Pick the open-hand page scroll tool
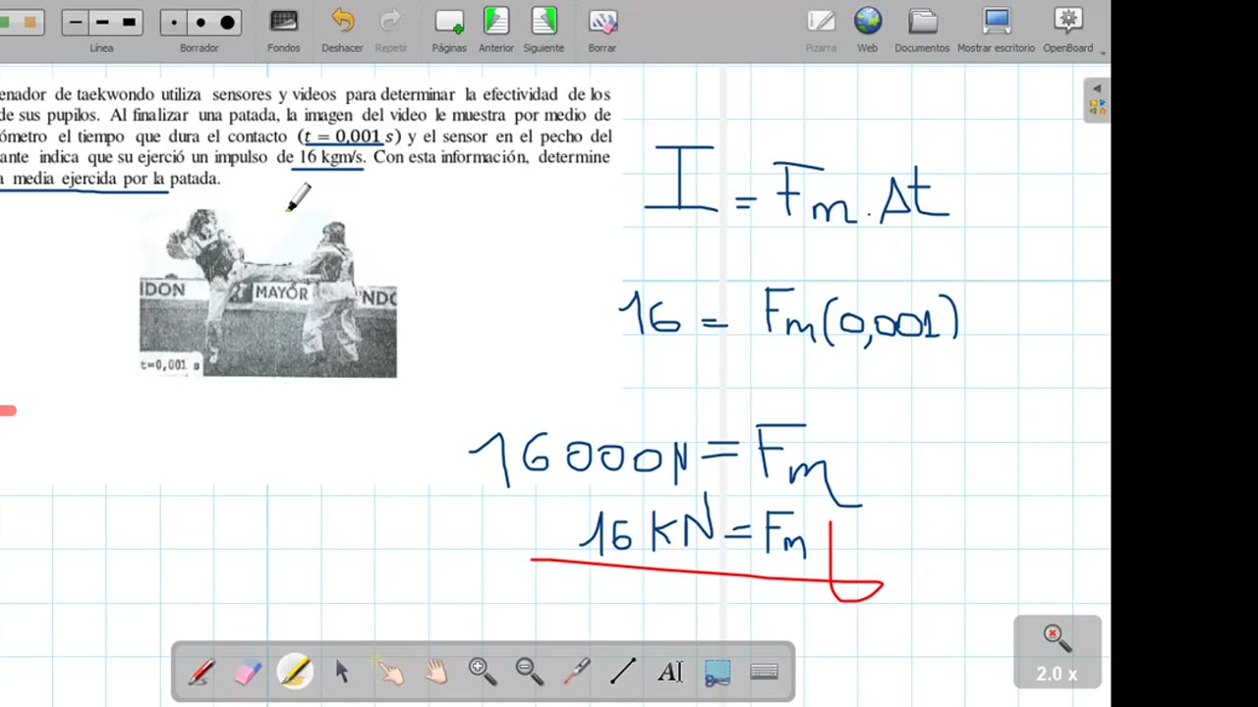Viewport: 1258px width, 707px height. [x=435, y=672]
